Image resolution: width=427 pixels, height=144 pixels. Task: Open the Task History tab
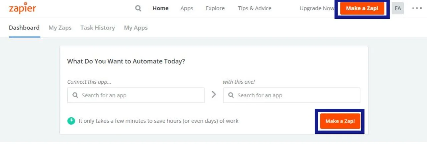click(98, 28)
